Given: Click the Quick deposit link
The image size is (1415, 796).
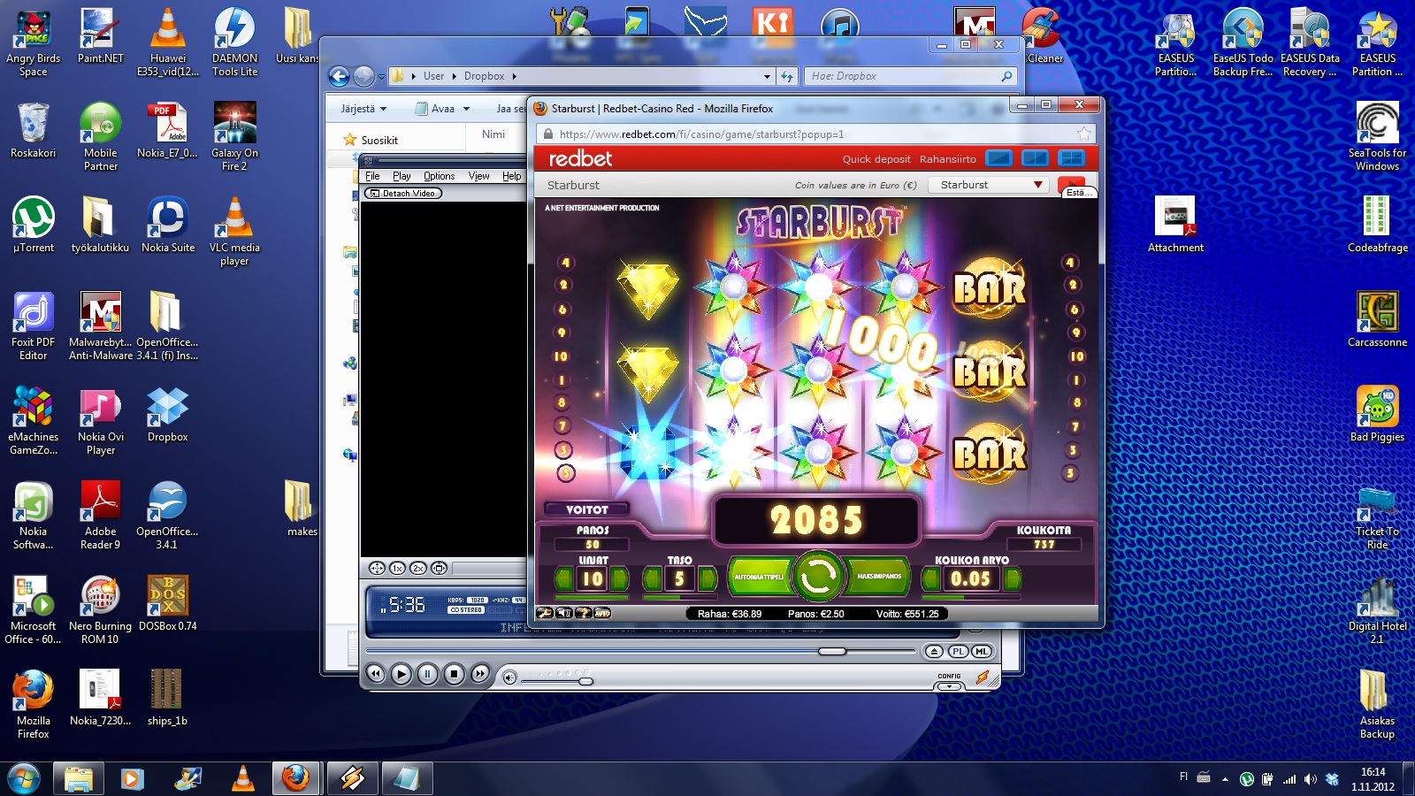Looking at the screenshot, I should click(x=876, y=159).
